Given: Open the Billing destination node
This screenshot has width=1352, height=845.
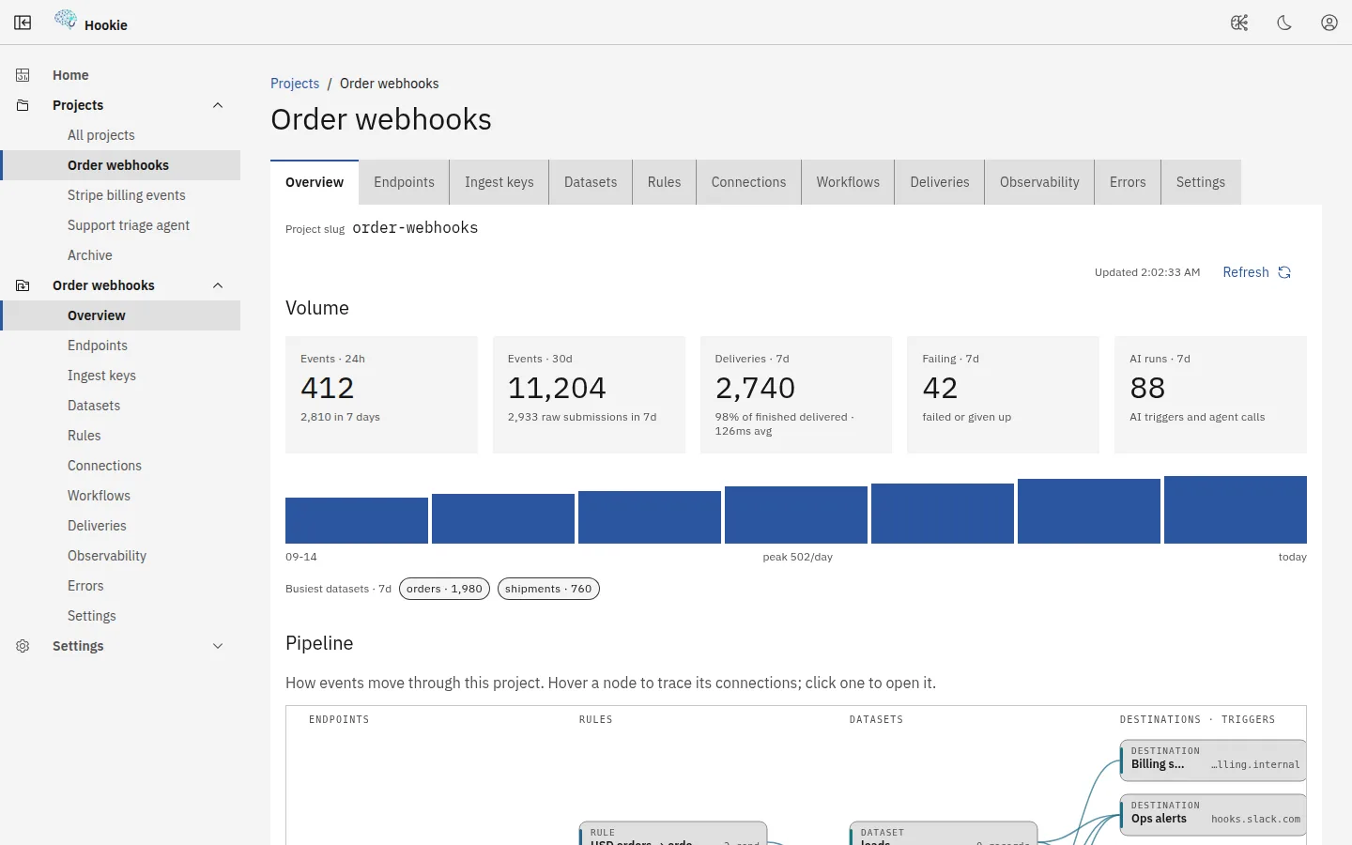Looking at the screenshot, I should click(1213, 760).
